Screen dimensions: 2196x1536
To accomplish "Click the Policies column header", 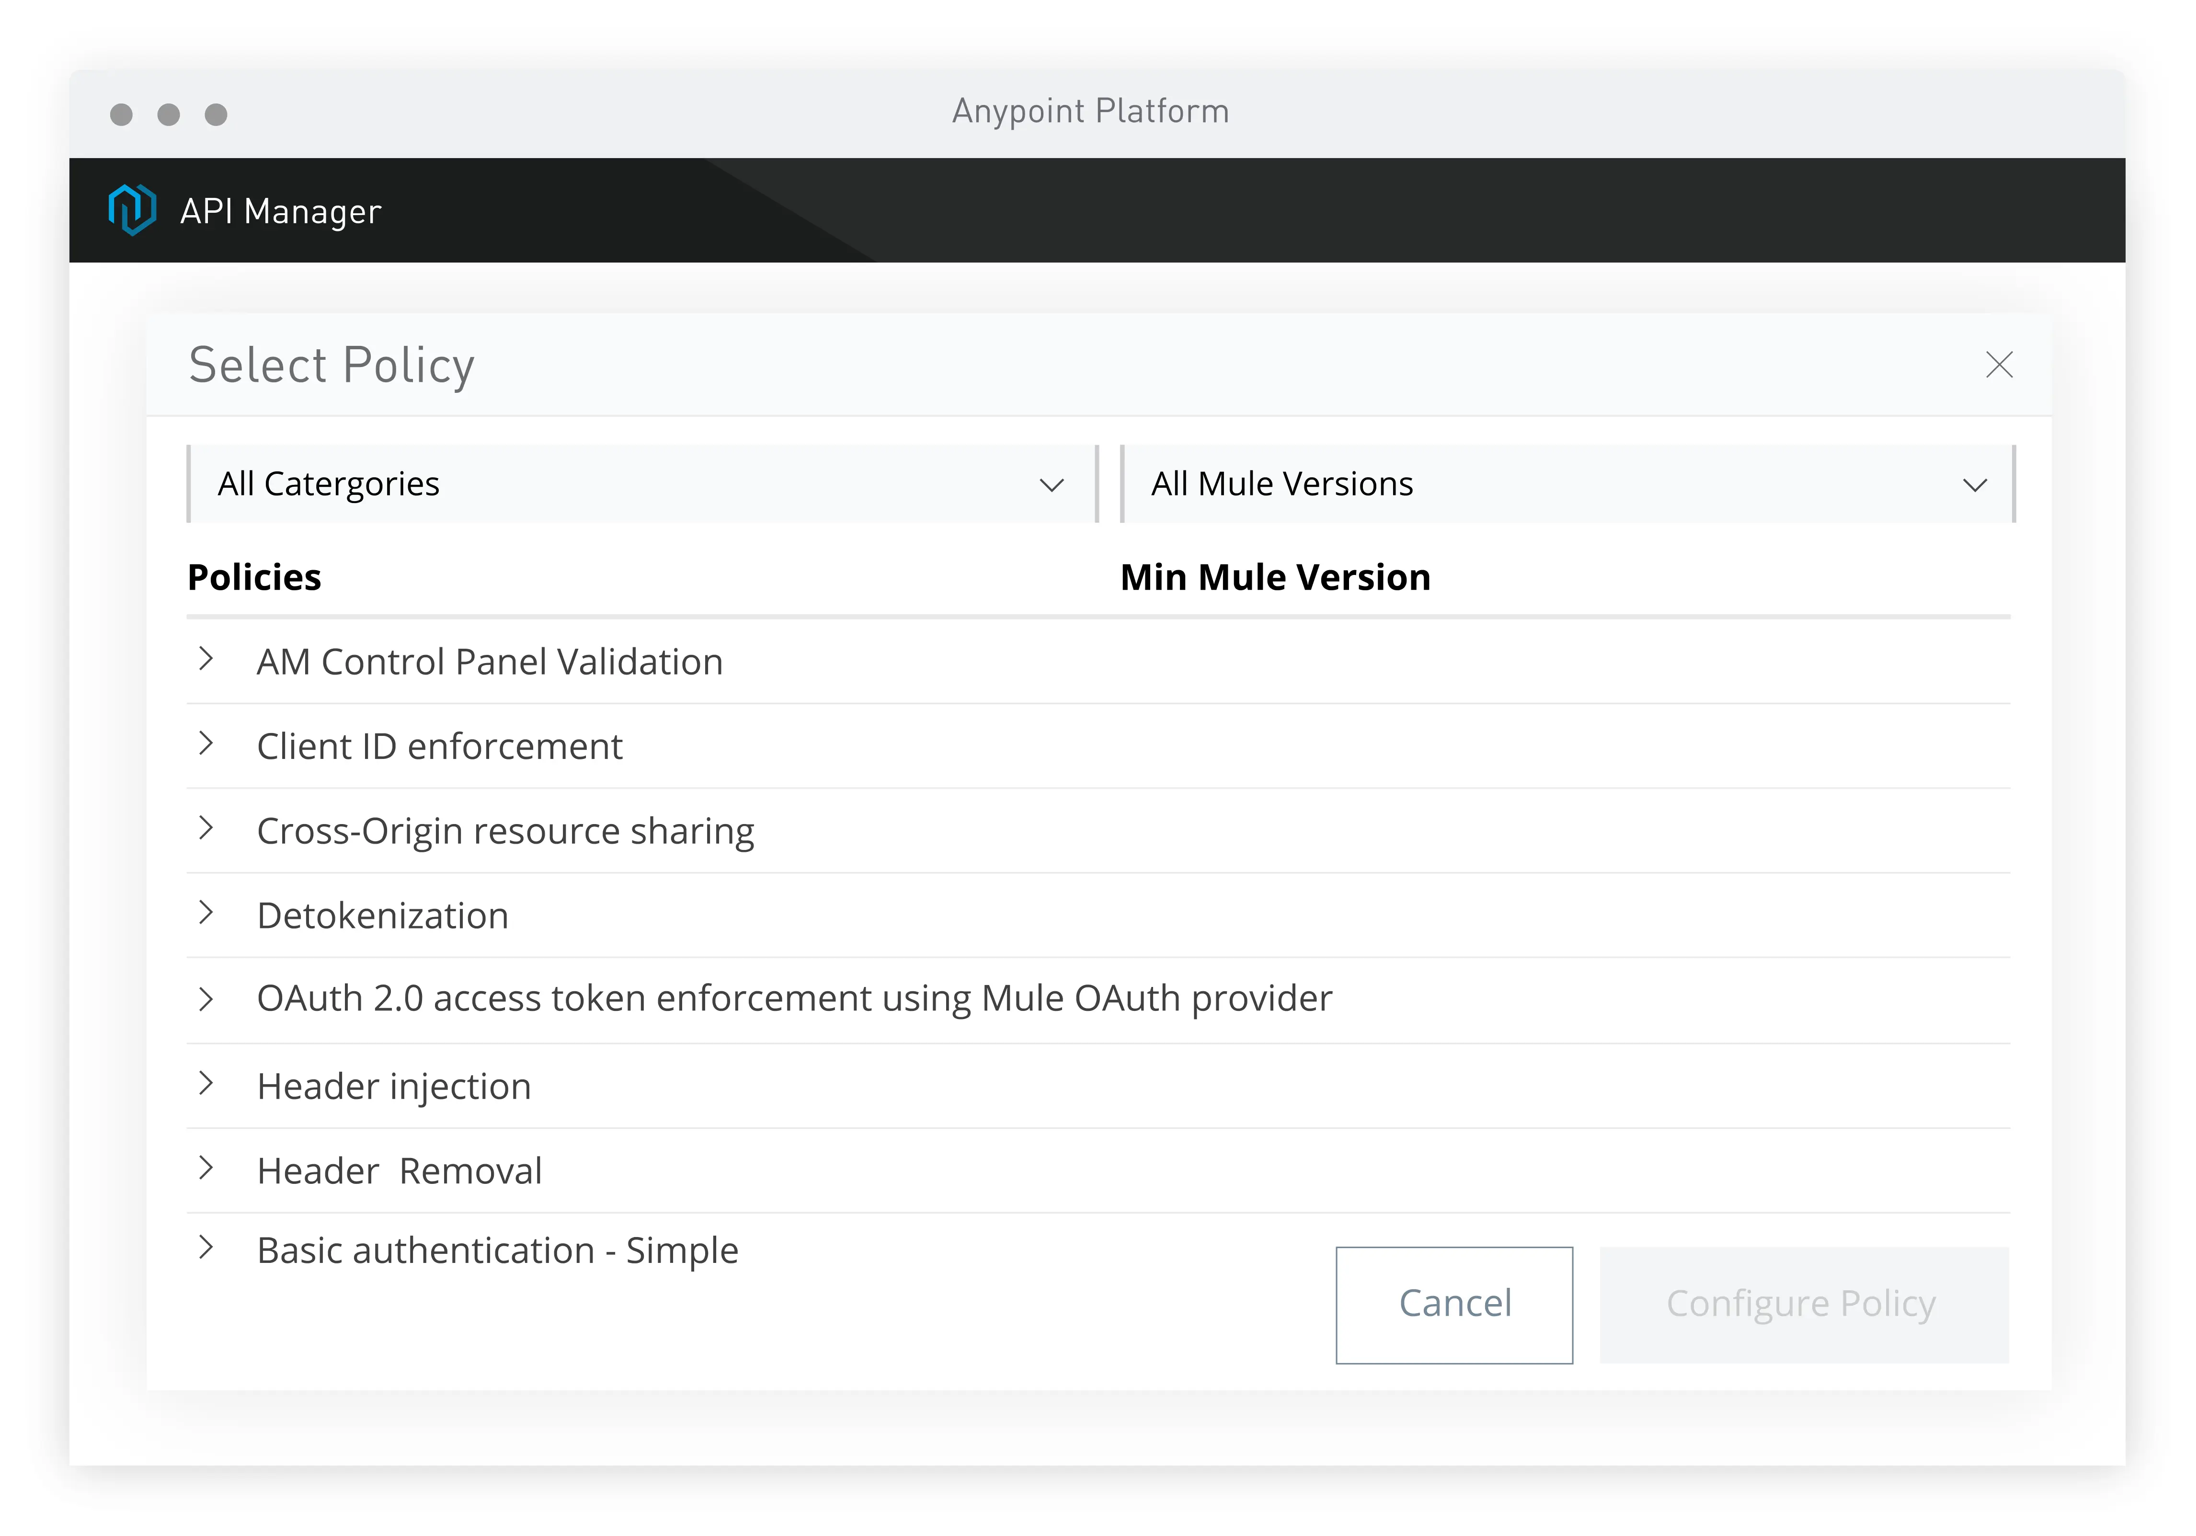I will 254,578.
